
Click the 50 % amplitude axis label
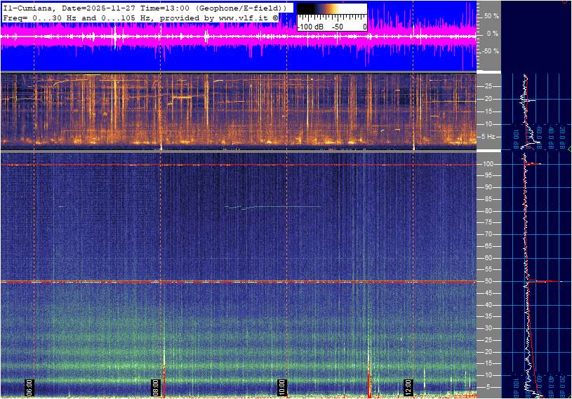pos(491,15)
